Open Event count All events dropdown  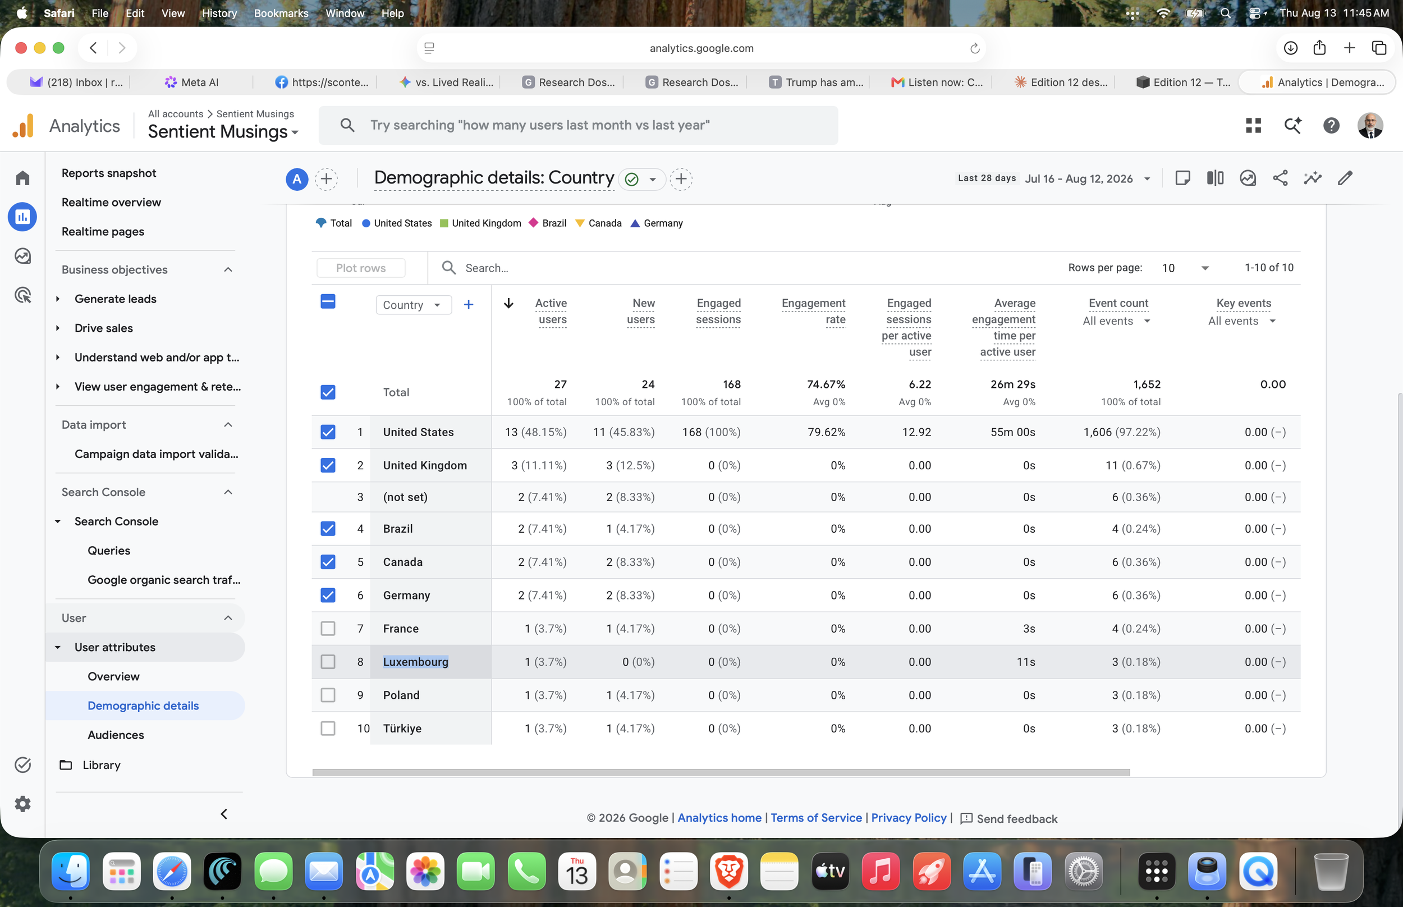point(1116,321)
